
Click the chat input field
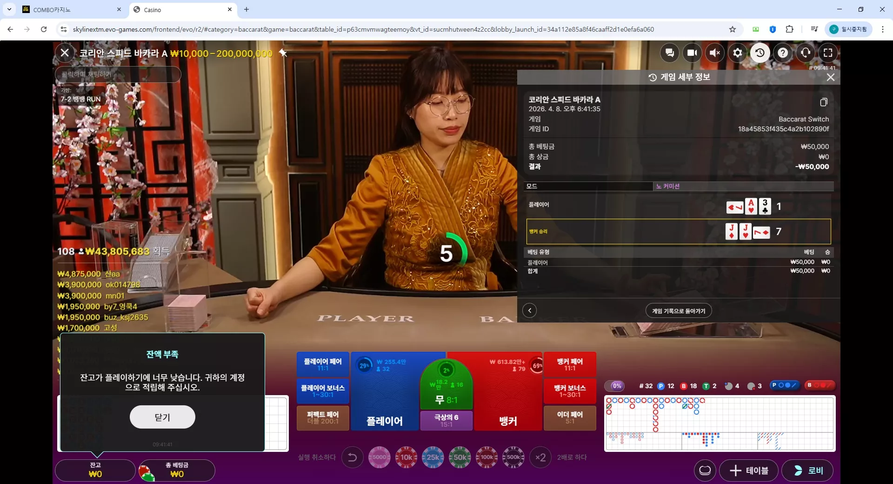tap(118, 74)
